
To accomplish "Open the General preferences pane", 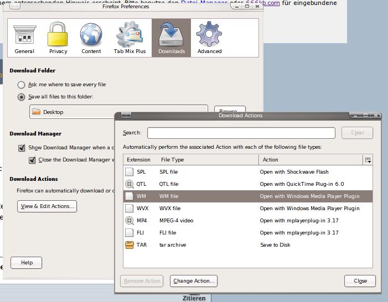I will [24, 38].
